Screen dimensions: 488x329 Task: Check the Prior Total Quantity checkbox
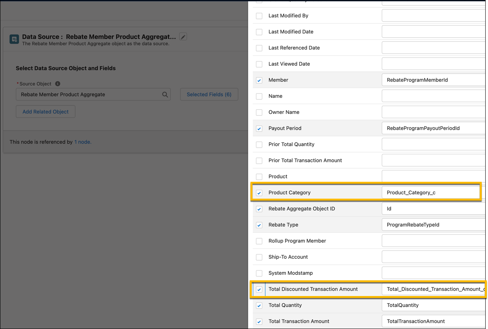(x=259, y=144)
